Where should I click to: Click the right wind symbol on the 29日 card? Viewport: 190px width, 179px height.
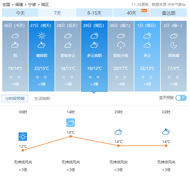pos(98,77)
